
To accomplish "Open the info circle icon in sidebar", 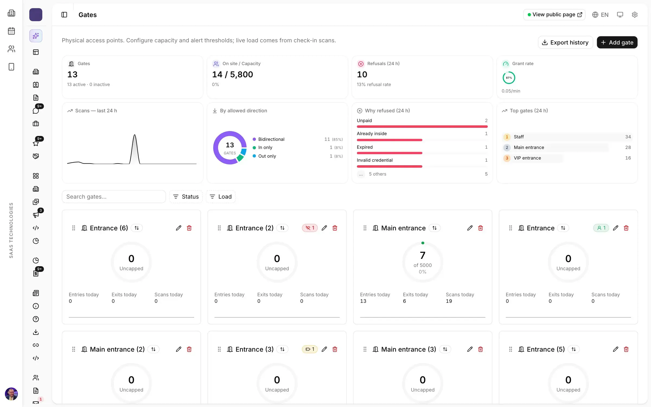I will [36, 306].
